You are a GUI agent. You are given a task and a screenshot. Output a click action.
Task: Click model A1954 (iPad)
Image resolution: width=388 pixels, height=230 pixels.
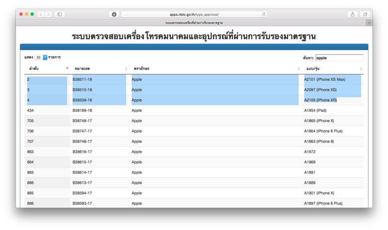coord(315,111)
